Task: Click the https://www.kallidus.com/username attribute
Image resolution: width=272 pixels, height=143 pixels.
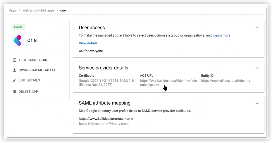Action: pos(106,119)
